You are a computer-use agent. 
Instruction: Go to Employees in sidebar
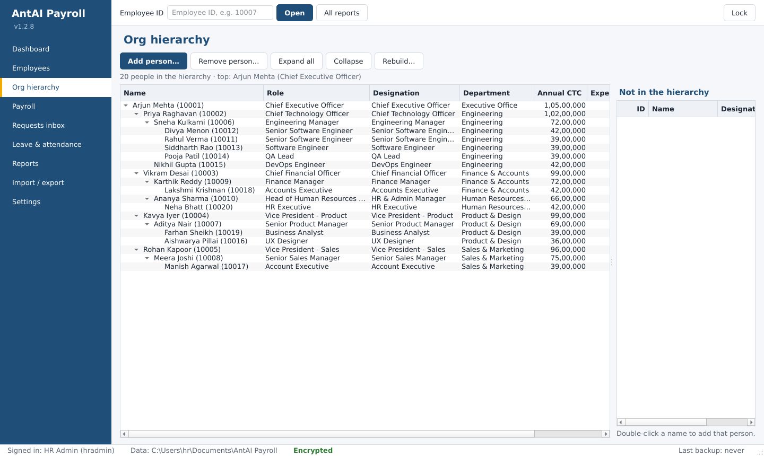click(56, 68)
